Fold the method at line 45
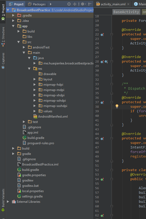Viewport: 146px width, 219px height. (x=112, y=138)
